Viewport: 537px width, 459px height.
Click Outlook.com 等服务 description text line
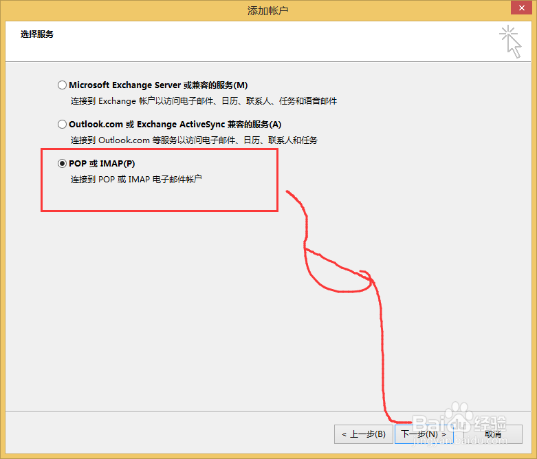point(194,140)
